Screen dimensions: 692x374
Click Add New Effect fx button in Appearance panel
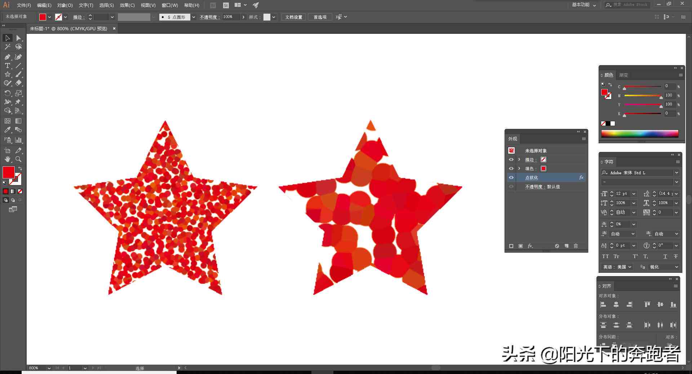point(530,246)
